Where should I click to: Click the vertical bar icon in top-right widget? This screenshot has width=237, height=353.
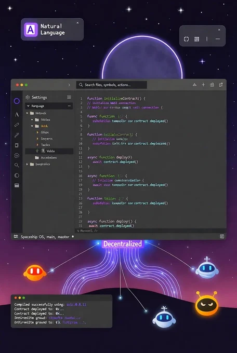207,39
